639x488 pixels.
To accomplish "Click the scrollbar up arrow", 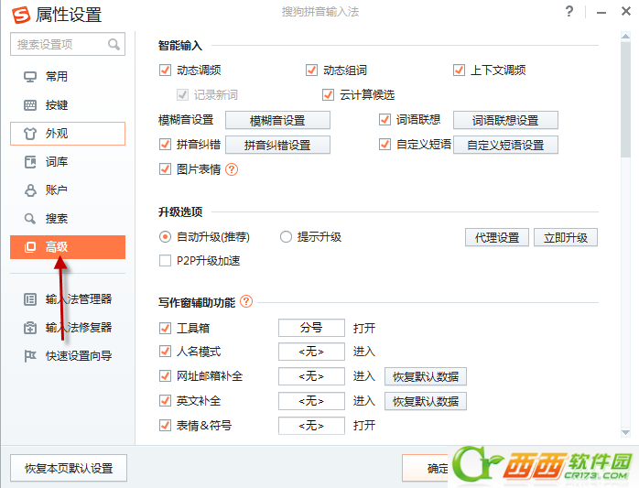I will pyautogui.click(x=625, y=36).
